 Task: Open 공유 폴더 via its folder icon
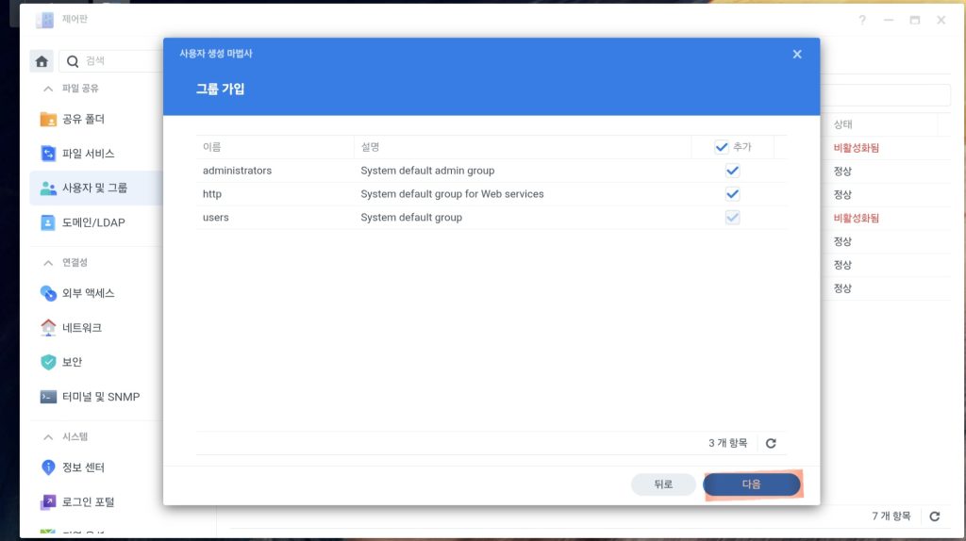pos(48,120)
